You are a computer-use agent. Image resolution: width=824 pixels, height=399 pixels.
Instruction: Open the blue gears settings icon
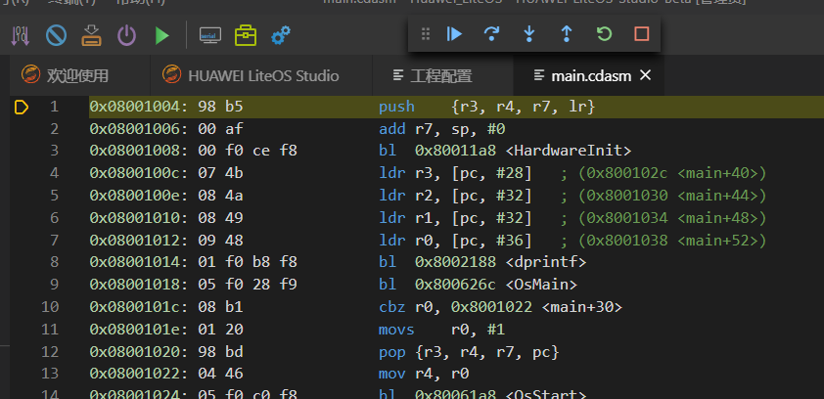pyautogui.click(x=281, y=36)
